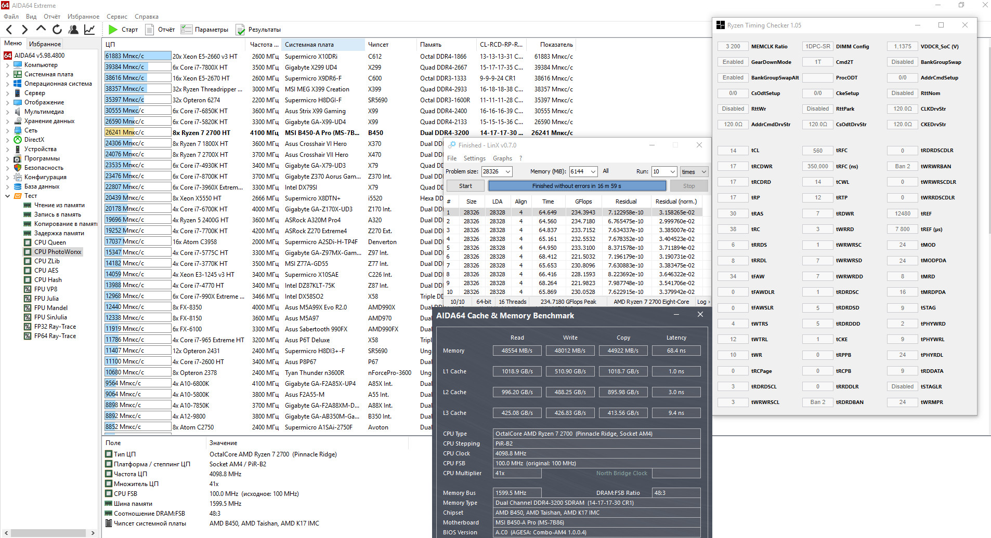
Task: Click the highlighted 26241 Мпкс/с result bar
Action: [138, 132]
